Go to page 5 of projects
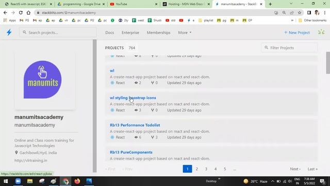The image size is (330, 186). click(x=225, y=169)
